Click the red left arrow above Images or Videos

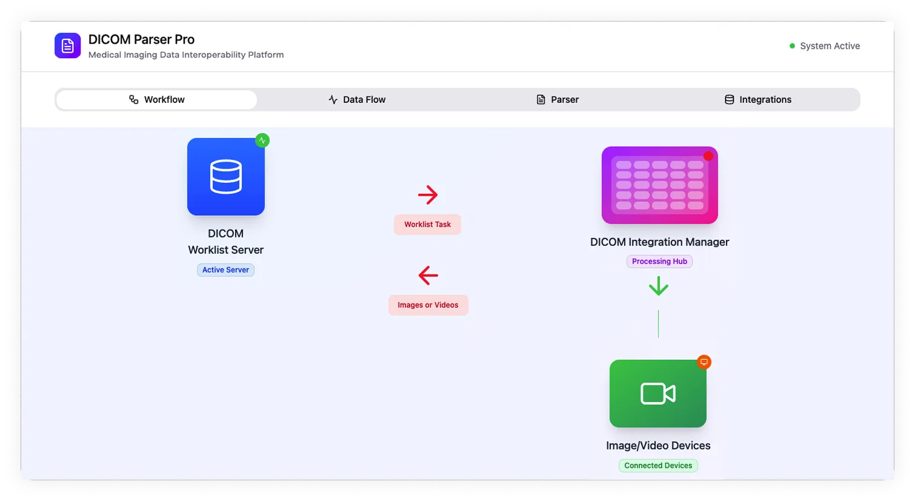point(428,276)
